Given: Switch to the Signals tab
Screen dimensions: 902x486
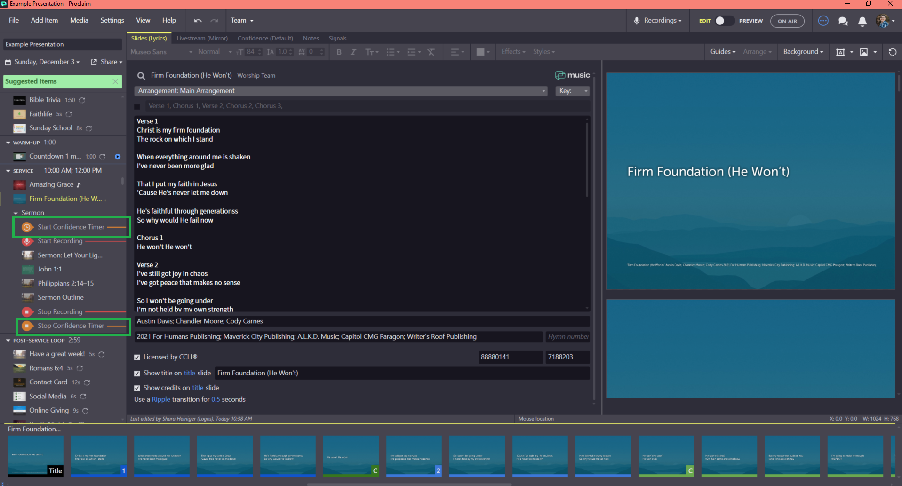Looking at the screenshot, I should point(337,38).
